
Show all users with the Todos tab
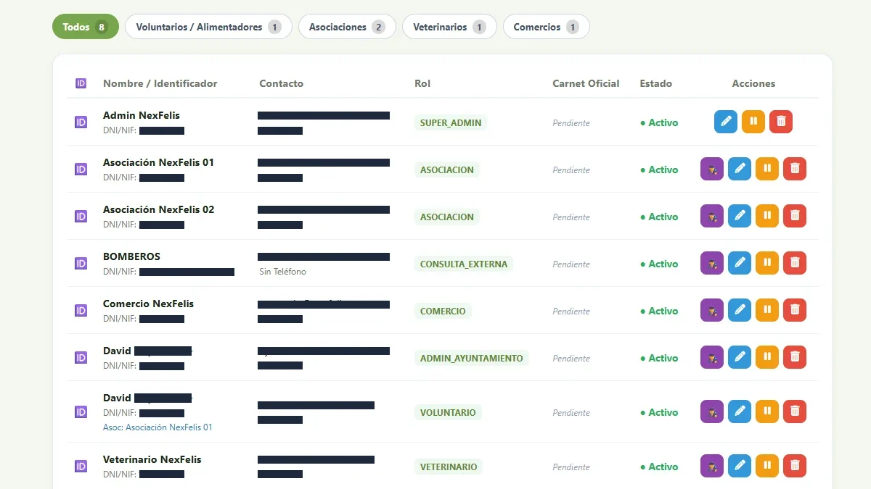pyautogui.click(x=86, y=27)
